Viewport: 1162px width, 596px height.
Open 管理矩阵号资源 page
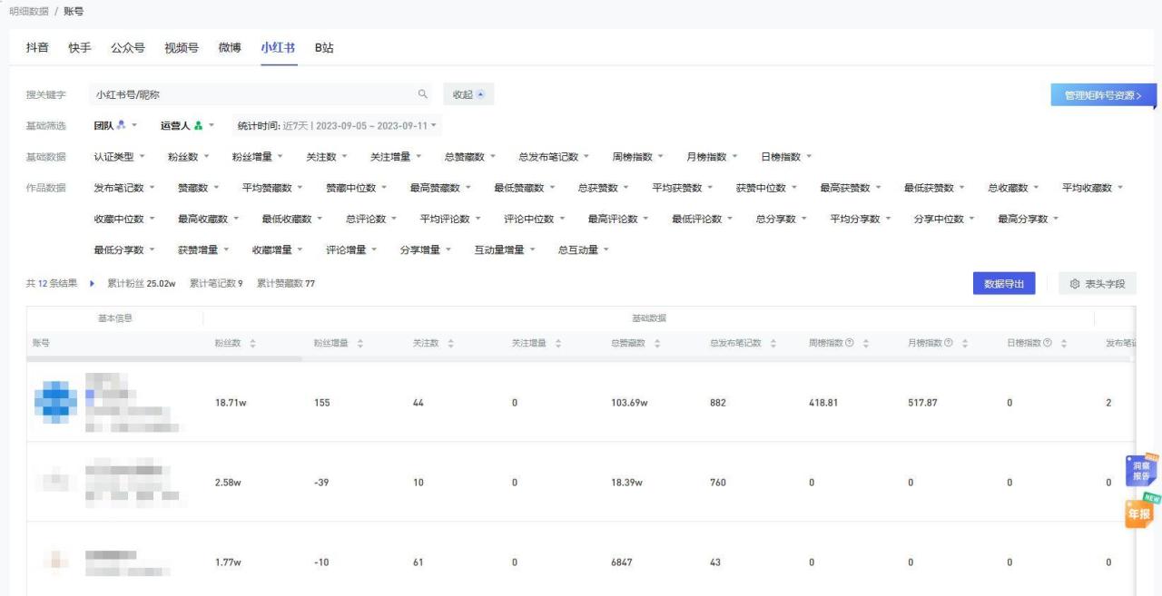1101,93
